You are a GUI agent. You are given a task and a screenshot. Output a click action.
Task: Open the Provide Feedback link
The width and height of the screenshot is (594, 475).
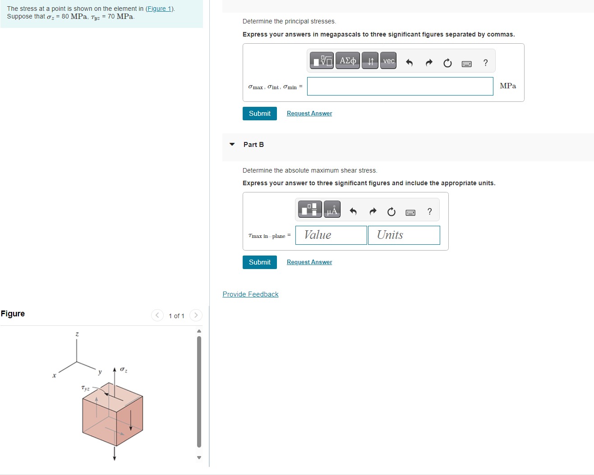click(x=250, y=294)
